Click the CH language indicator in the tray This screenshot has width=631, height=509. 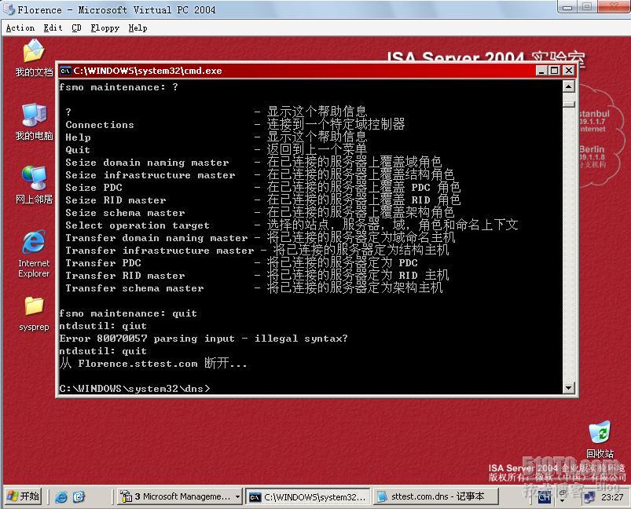pos(544,497)
